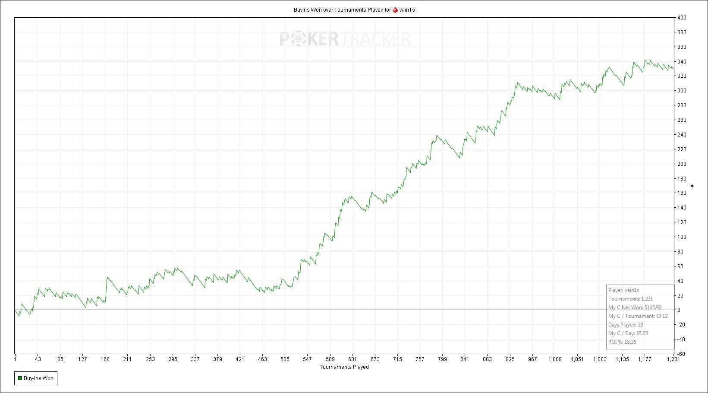Select 'My C / Tournament: $0.12' stat
Viewport: 708px width, 393px height.
point(638,316)
